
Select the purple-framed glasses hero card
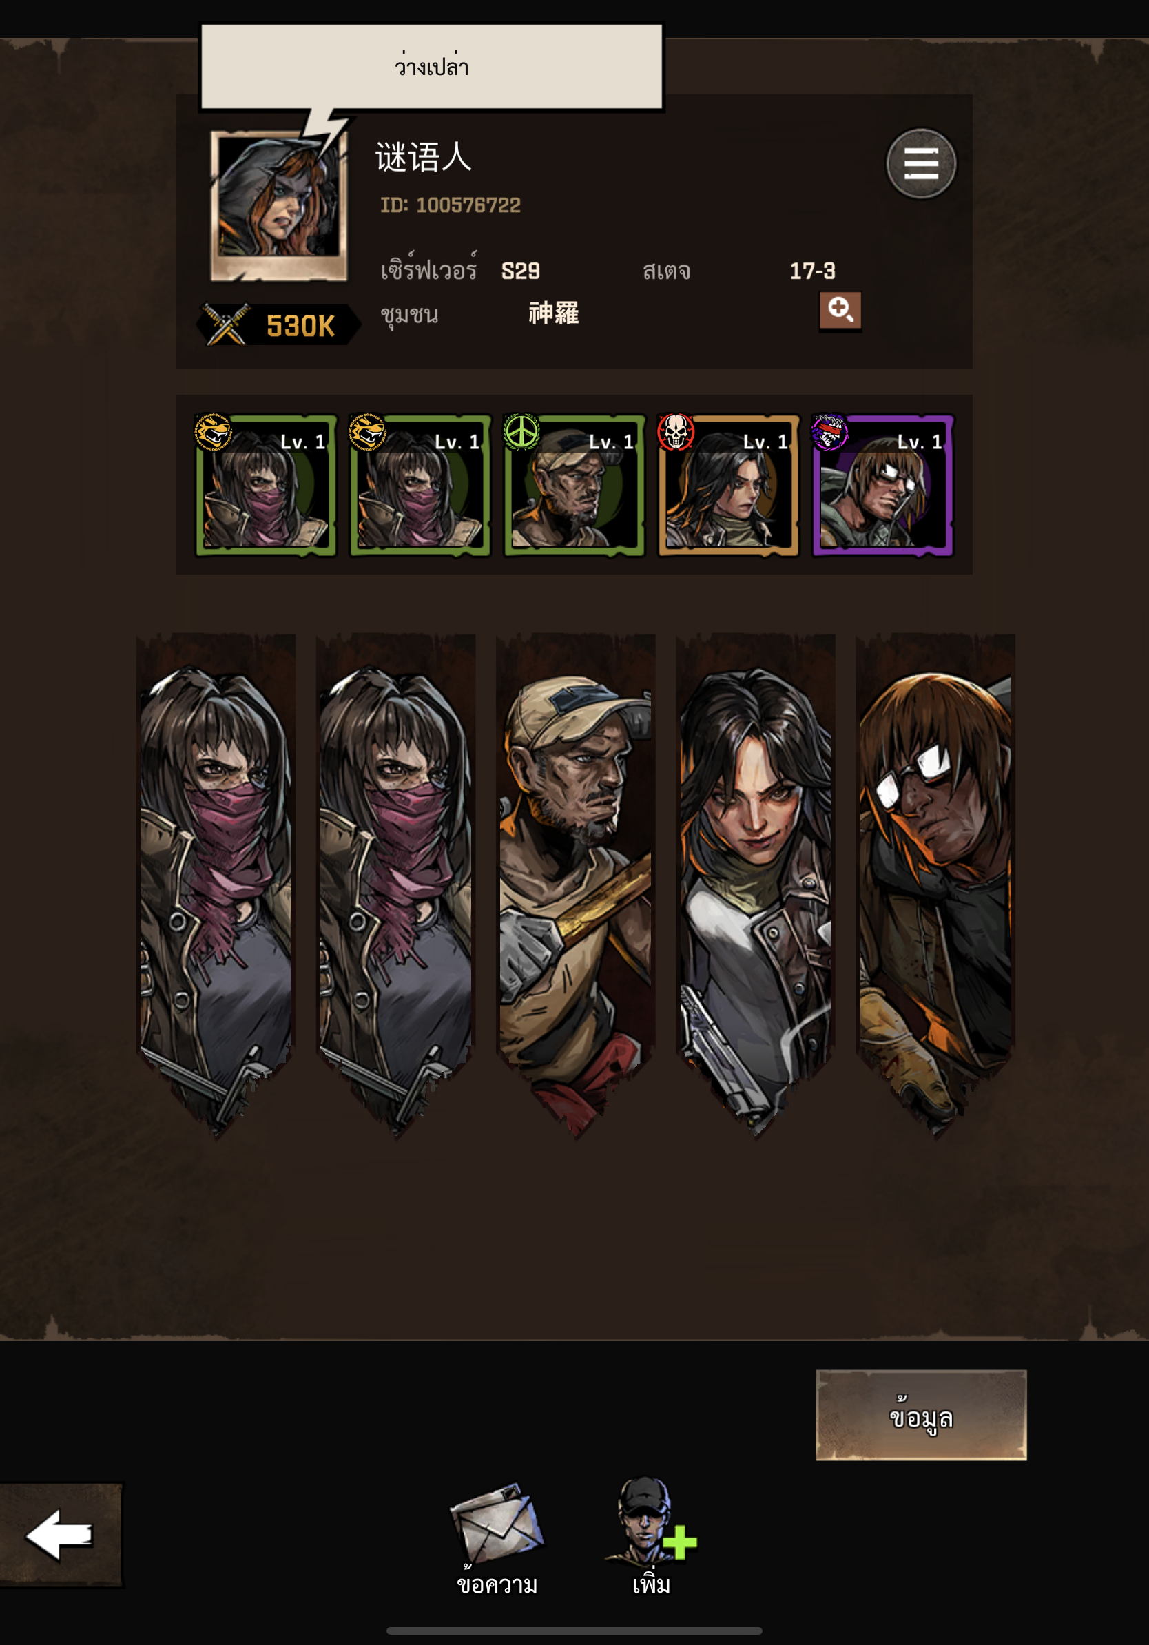pos(882,484)
